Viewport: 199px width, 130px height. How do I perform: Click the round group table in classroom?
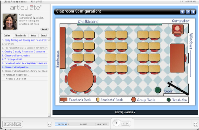[x=81, y=79]
